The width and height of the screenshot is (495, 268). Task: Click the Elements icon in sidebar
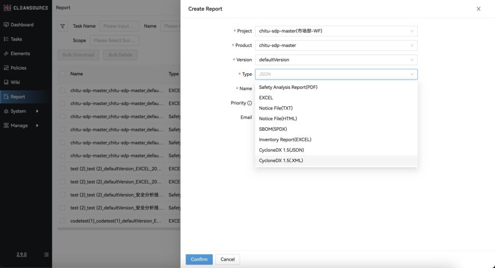[6, 54]
